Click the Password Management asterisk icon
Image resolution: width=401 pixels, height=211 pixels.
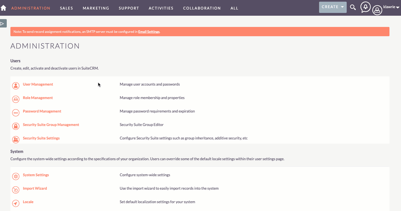tap(16, 113)
